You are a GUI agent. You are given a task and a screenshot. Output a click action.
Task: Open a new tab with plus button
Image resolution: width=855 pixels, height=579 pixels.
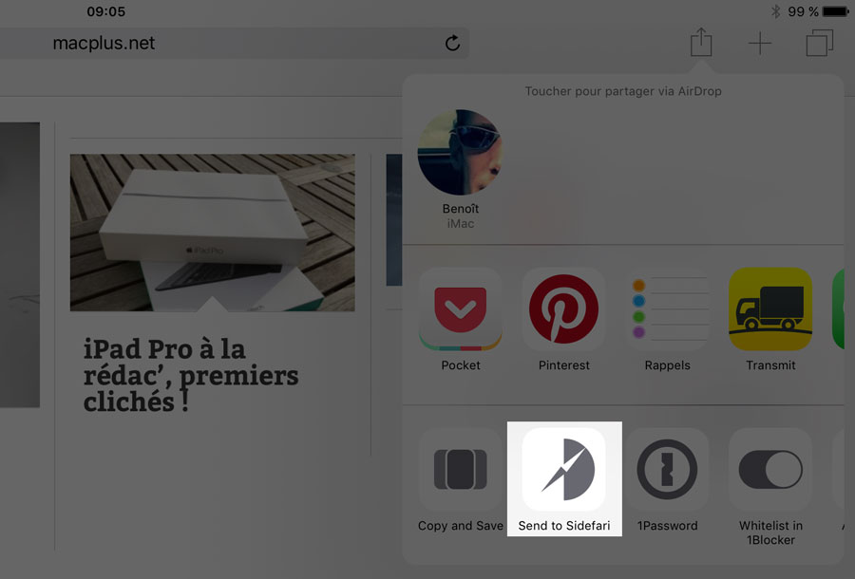[760, 43]
